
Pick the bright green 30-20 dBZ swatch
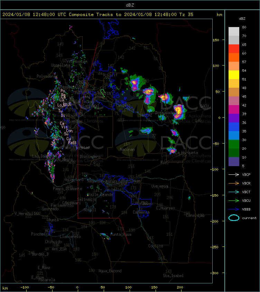234,144
